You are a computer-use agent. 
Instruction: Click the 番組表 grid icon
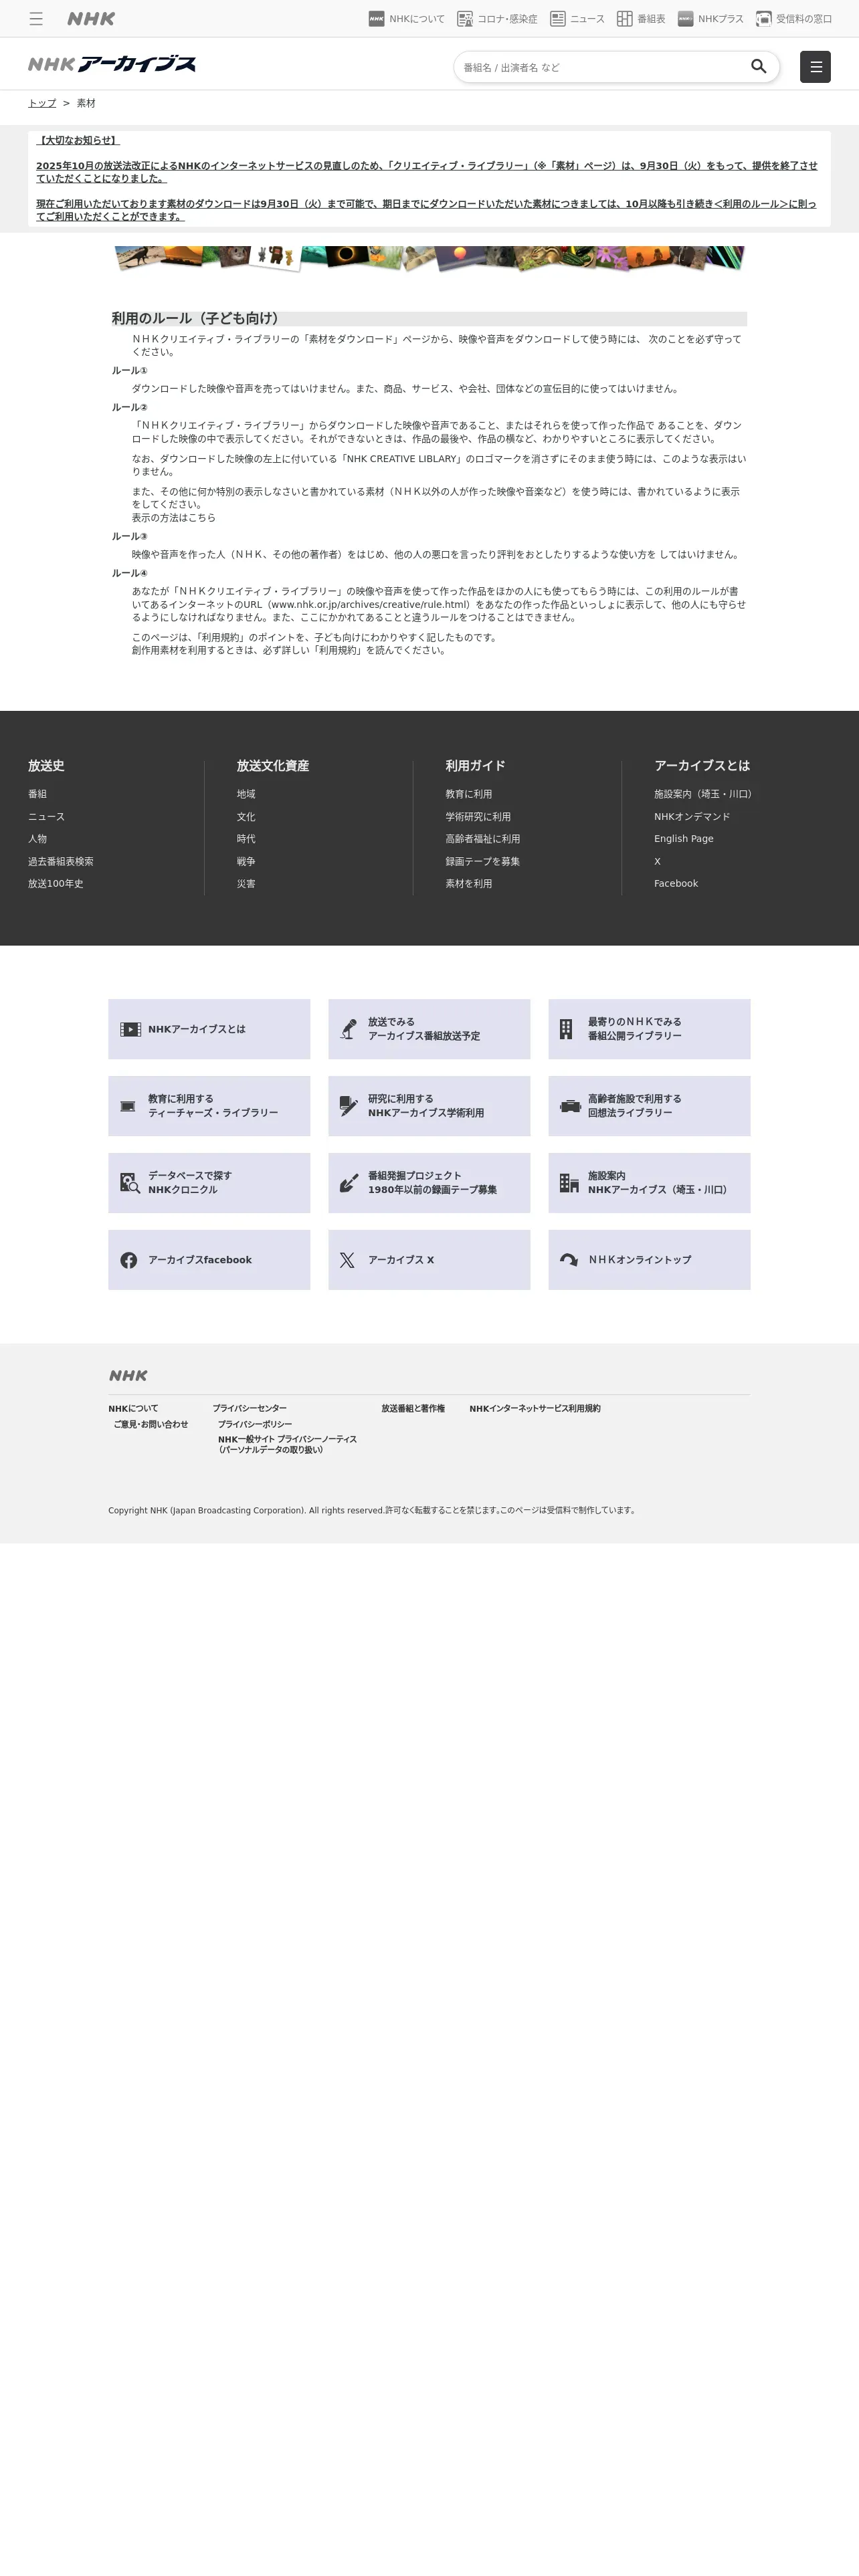pos(625,19)
